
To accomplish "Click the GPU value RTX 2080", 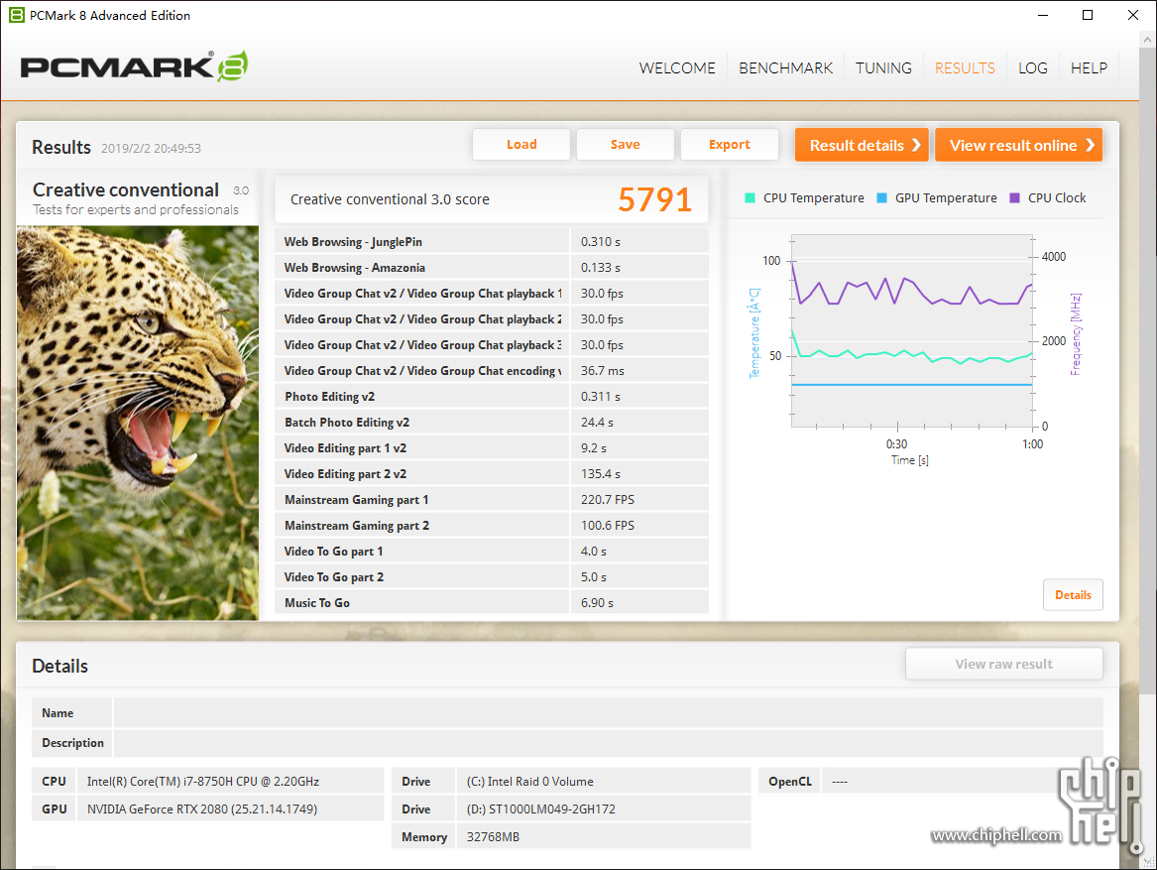I will (x=202, y=809).
